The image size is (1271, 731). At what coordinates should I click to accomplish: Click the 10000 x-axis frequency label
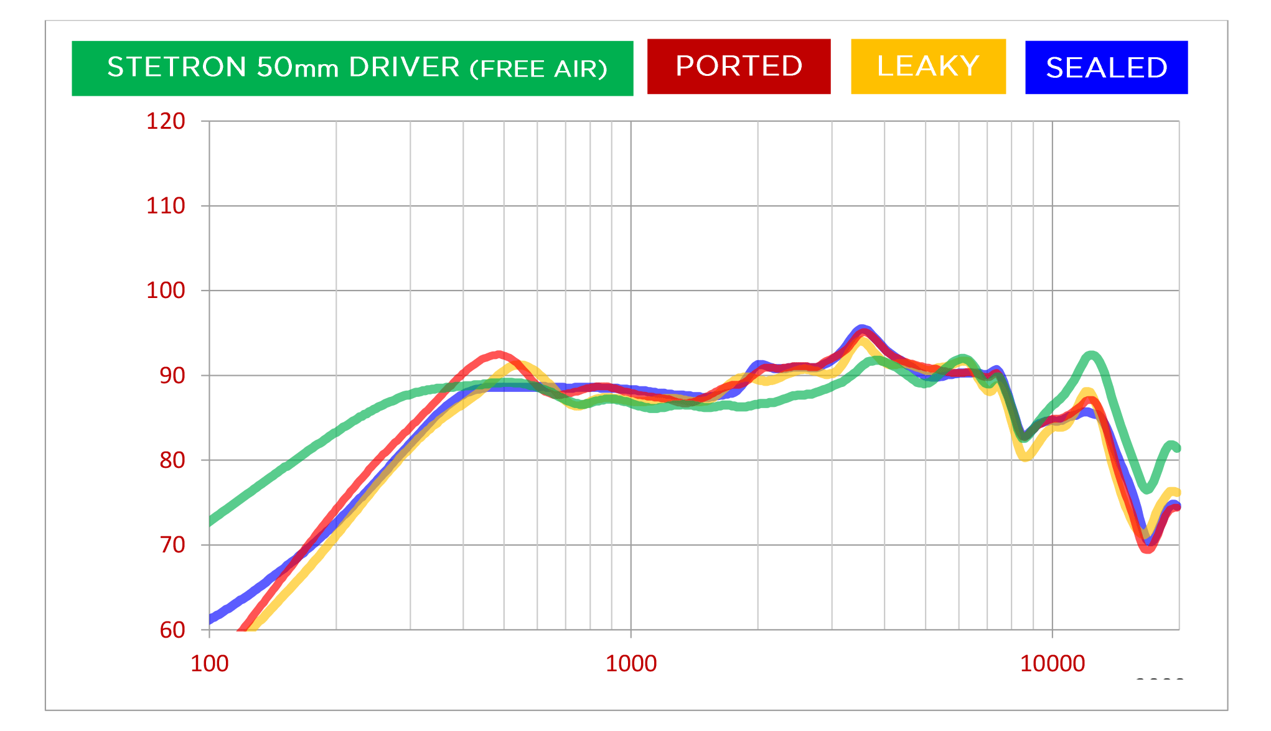(x=1053, y=664)
